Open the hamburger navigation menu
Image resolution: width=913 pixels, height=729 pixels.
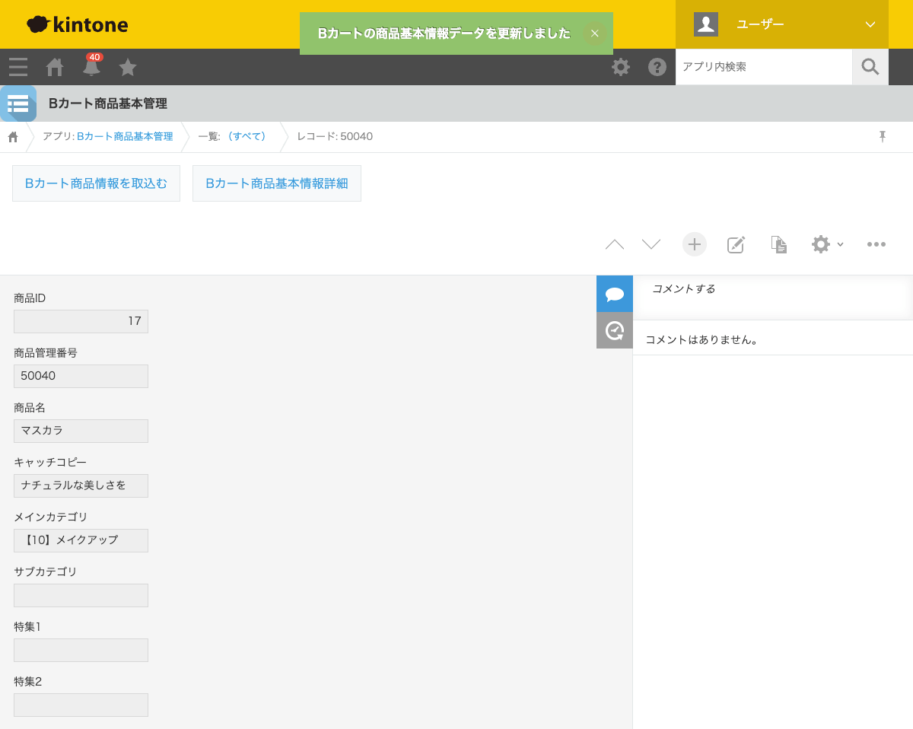17,67
